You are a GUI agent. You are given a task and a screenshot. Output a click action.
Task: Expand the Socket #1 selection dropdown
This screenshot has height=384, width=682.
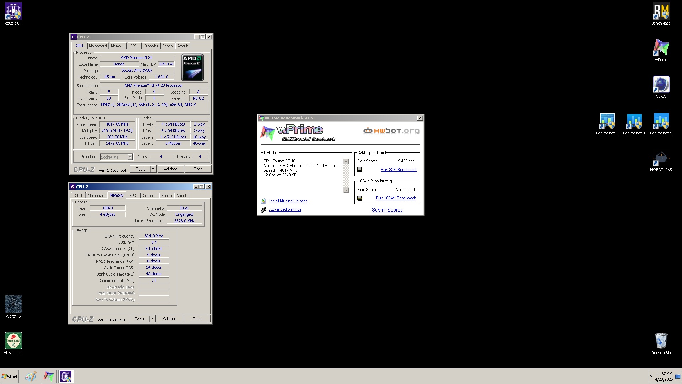(130, 157)
